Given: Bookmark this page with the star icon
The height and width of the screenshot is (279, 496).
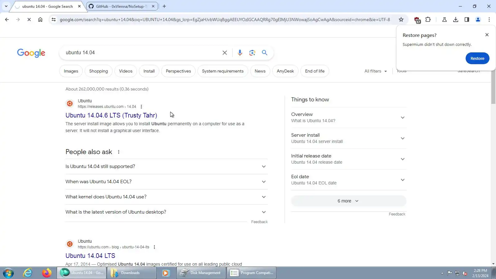Looking at the screenshot, I should (401, 20).
